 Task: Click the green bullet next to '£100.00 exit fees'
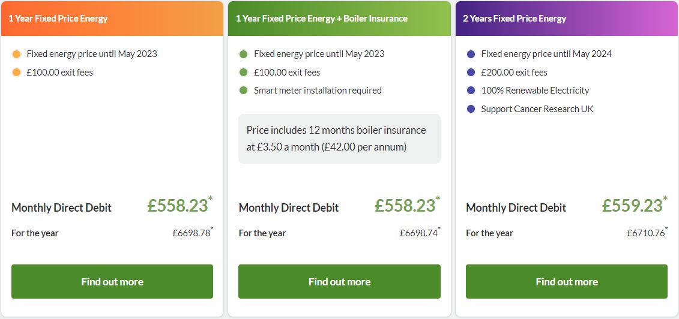243,73
